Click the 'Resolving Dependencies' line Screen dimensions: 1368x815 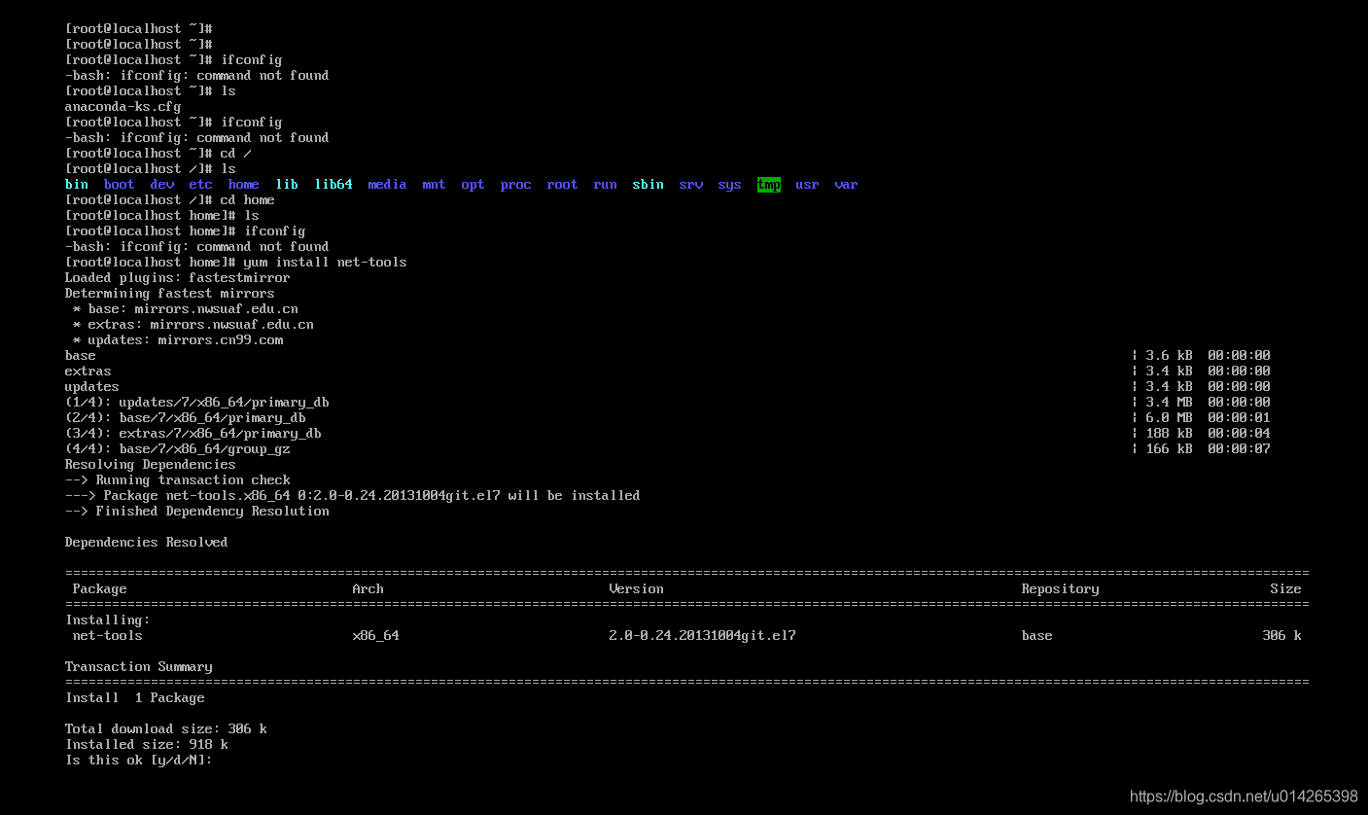click(x=151, y=465)
